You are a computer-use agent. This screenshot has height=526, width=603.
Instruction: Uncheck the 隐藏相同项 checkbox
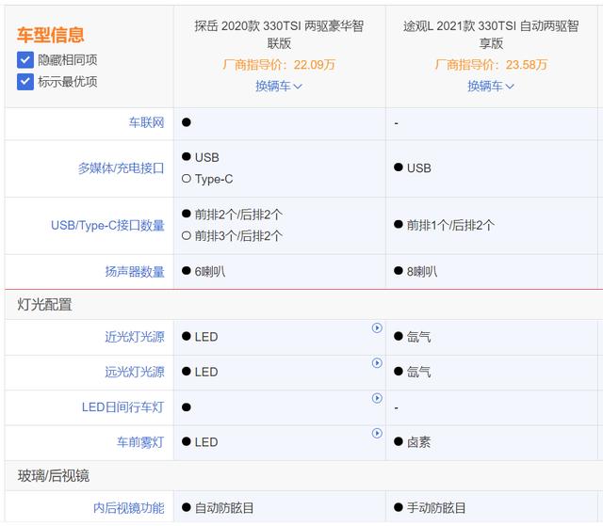click(25, 60)
